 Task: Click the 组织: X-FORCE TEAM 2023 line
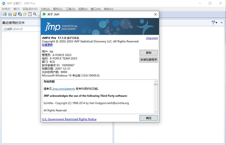(60, 58)
